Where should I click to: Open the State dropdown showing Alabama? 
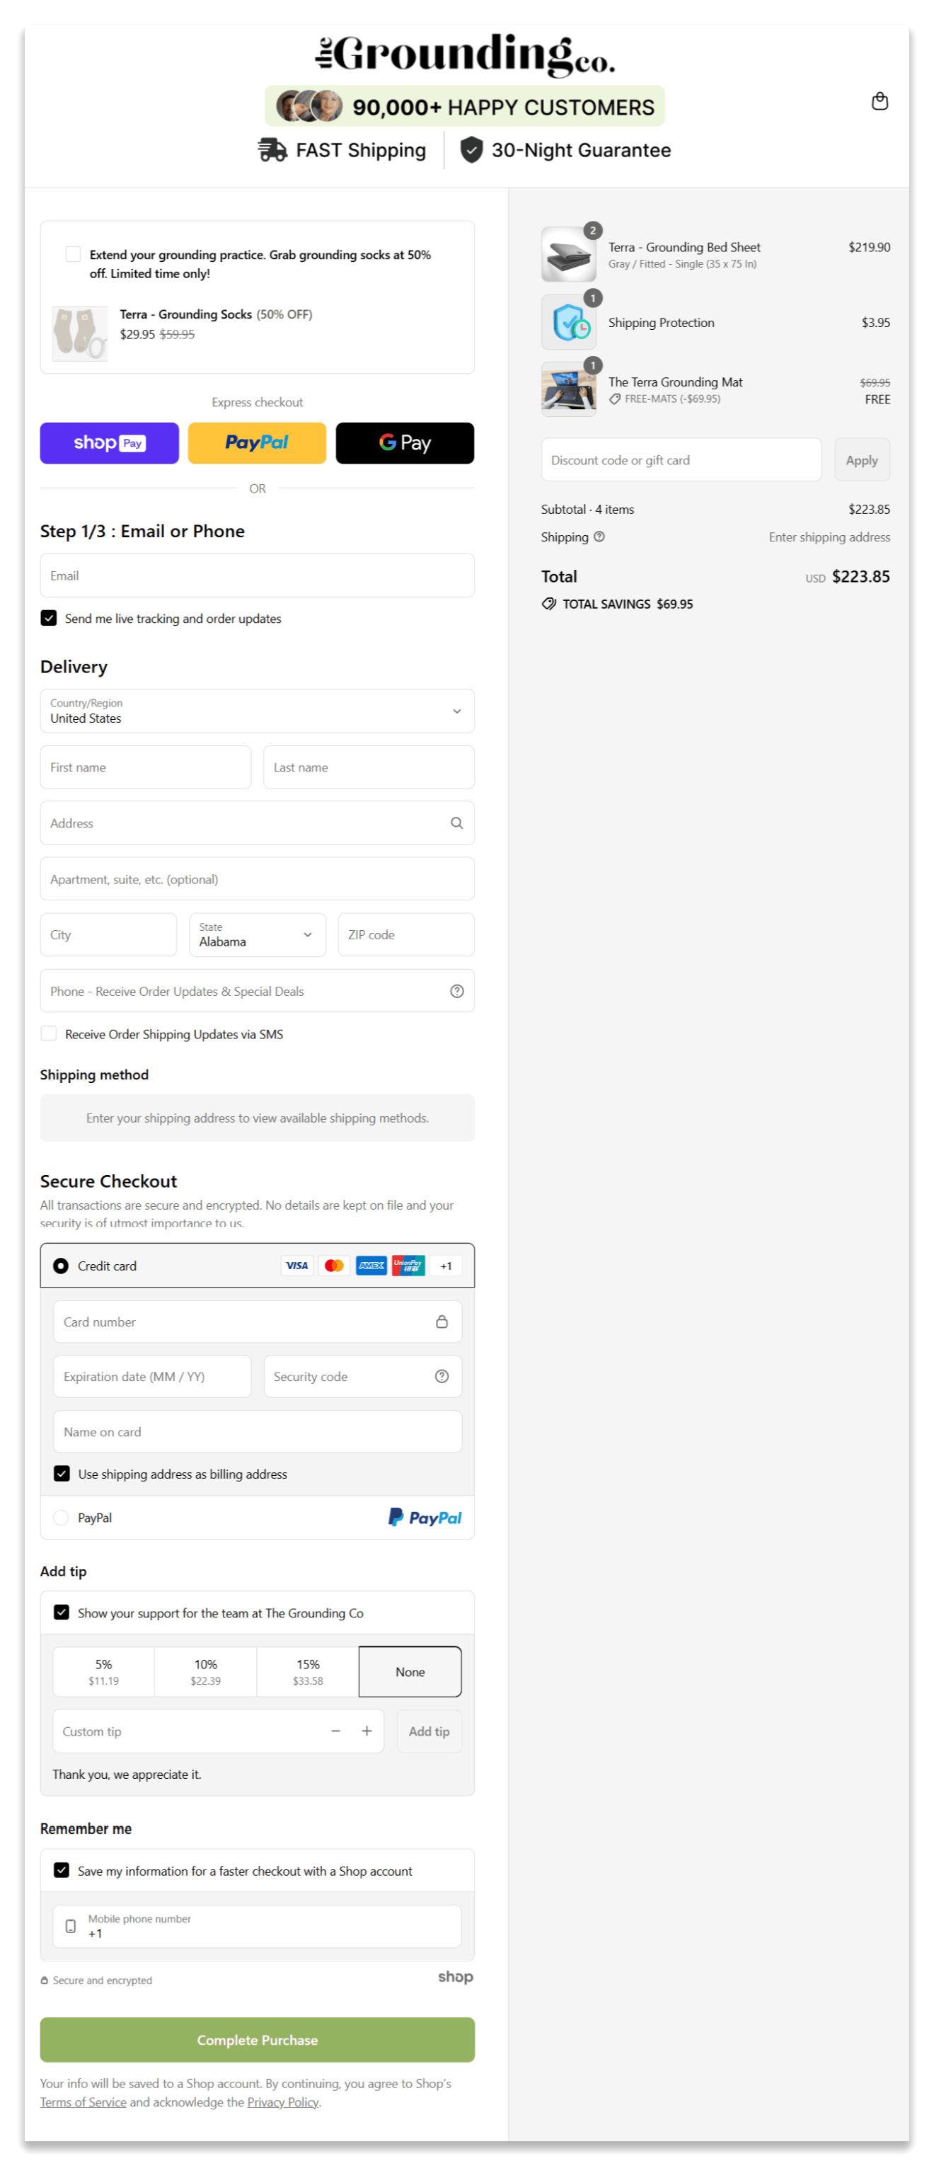[258, 934]
